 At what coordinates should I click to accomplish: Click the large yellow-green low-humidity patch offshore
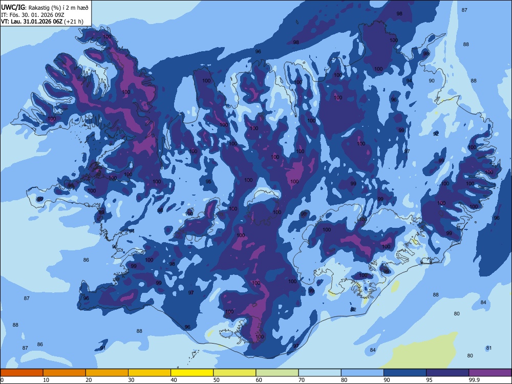[x=421, y=353]
